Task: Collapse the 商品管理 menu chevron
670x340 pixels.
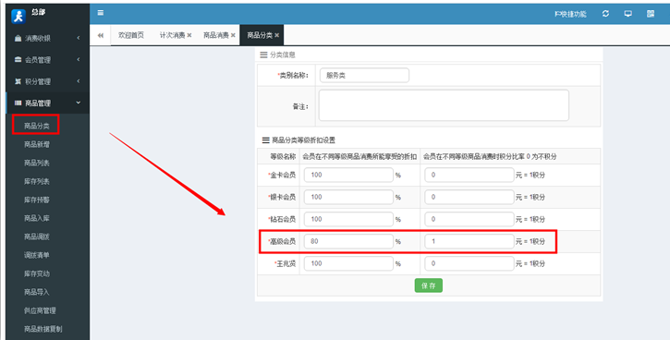Action: [x=79, y=103]
